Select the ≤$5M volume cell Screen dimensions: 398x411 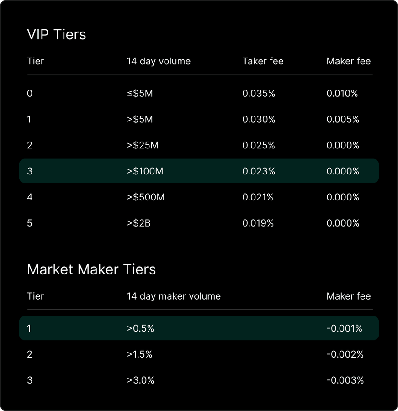(140, 94)
